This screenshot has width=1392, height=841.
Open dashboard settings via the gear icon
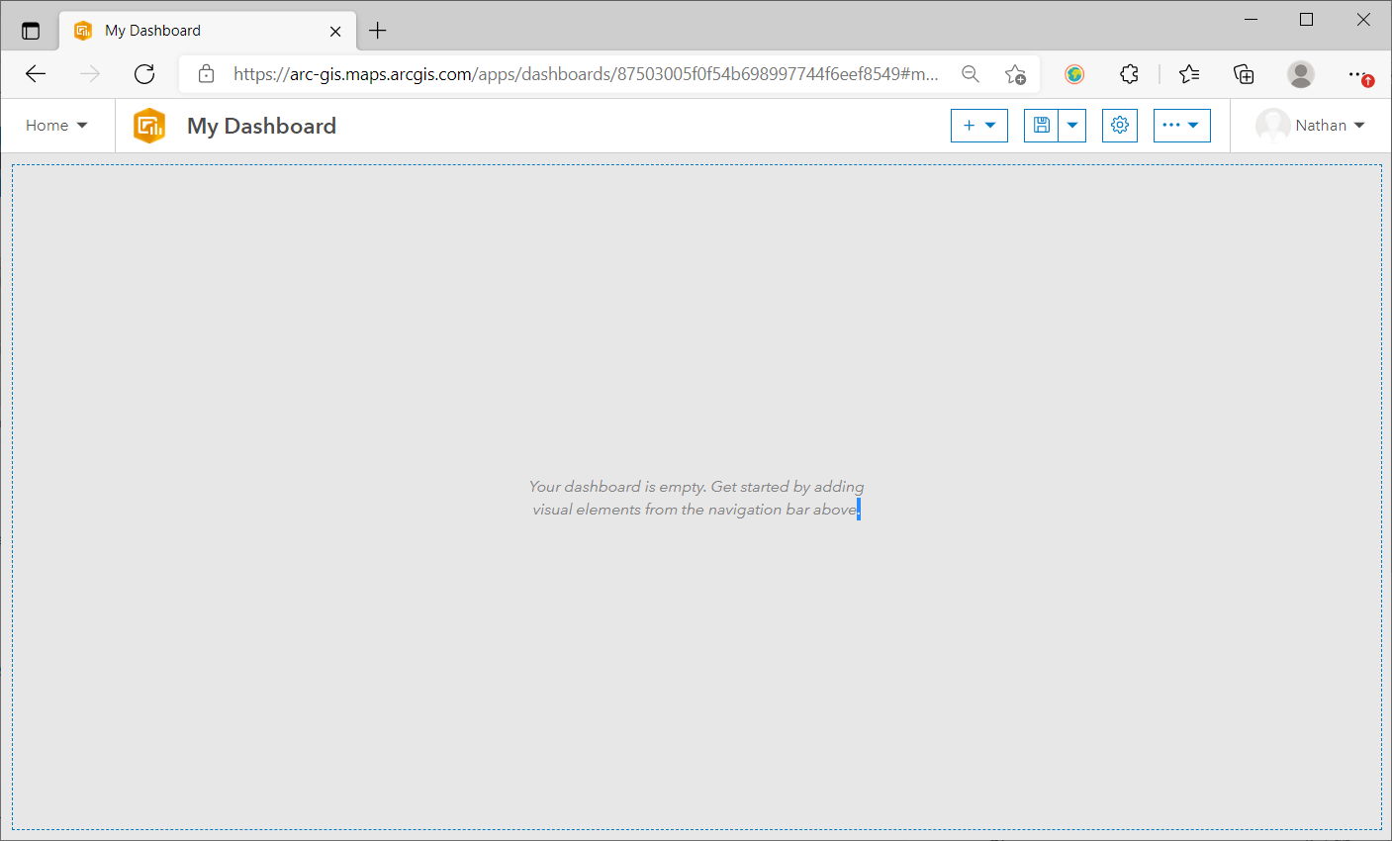1119,125
